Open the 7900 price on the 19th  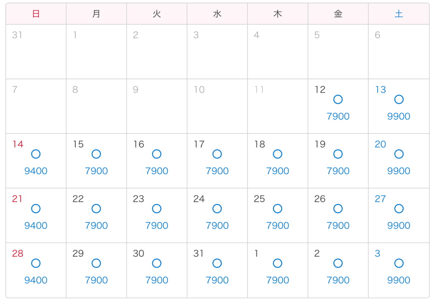tap(338, 171)
